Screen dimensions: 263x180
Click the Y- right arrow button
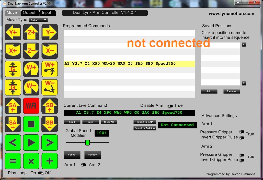click(x=50, y=32)
